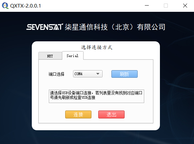
Task: Click blank tab strip right of Serial
Action: pos(118,56)
